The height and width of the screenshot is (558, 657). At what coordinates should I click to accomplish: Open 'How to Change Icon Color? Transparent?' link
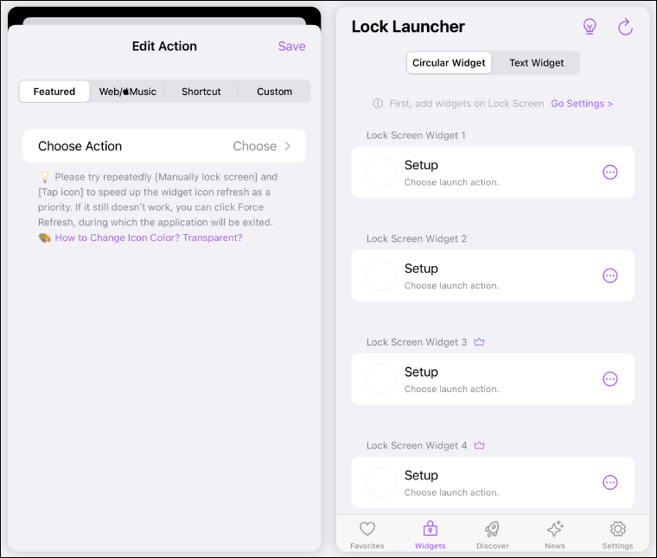pos(149,238)
